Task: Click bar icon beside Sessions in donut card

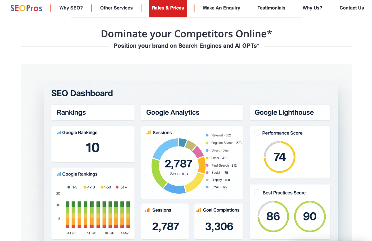Action: coord(149,133)
